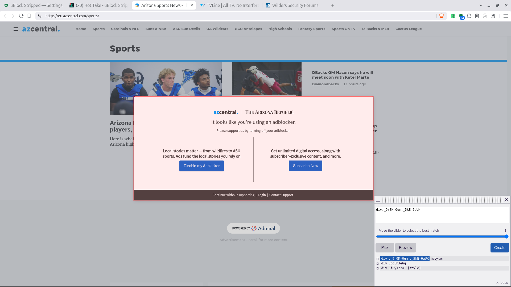Open the browser main hamburger menu
This screenshot has width=511, height=287.
[506, 16]
